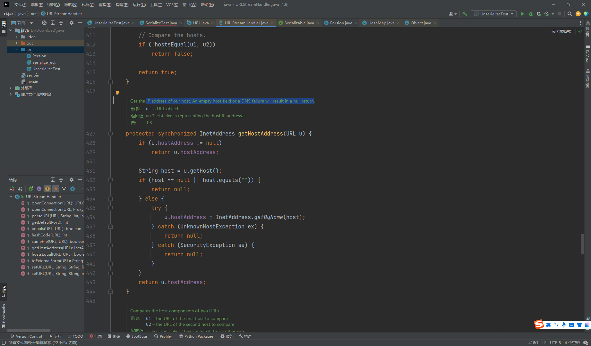Run with coverage using the shield icon
591x346 pixels.
click(x=539, y=14)
